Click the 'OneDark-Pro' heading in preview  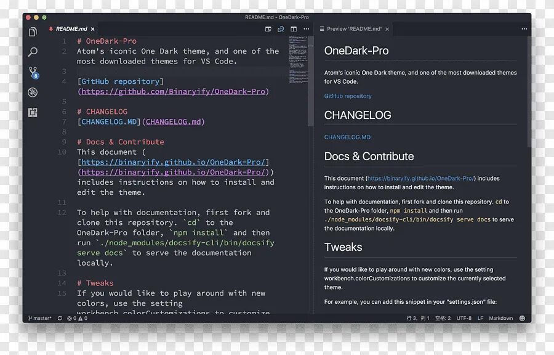356,51
